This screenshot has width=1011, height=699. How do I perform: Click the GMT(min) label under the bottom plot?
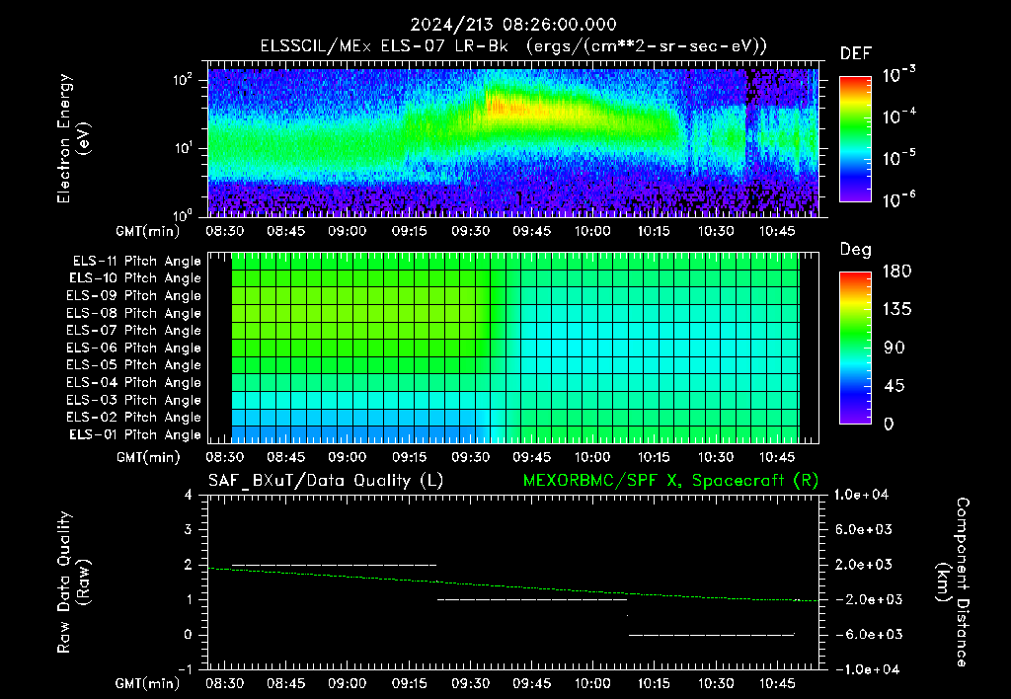pyautogui.click(x=148, y=683)
